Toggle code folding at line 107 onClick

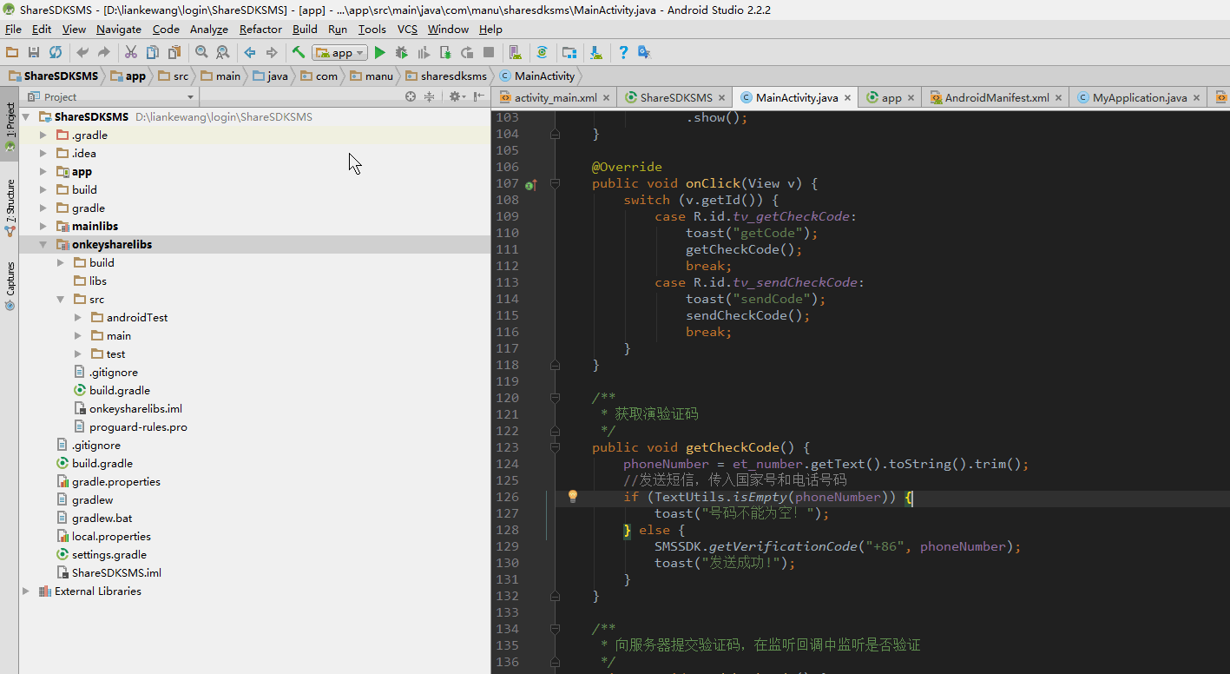click(x=556, y=184)
